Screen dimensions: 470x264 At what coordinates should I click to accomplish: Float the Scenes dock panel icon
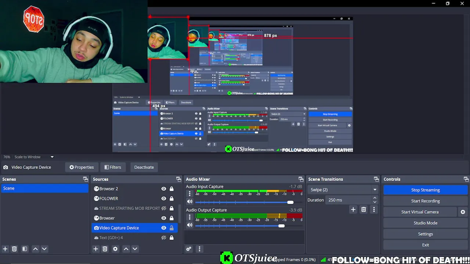click(x=86, y=179)
